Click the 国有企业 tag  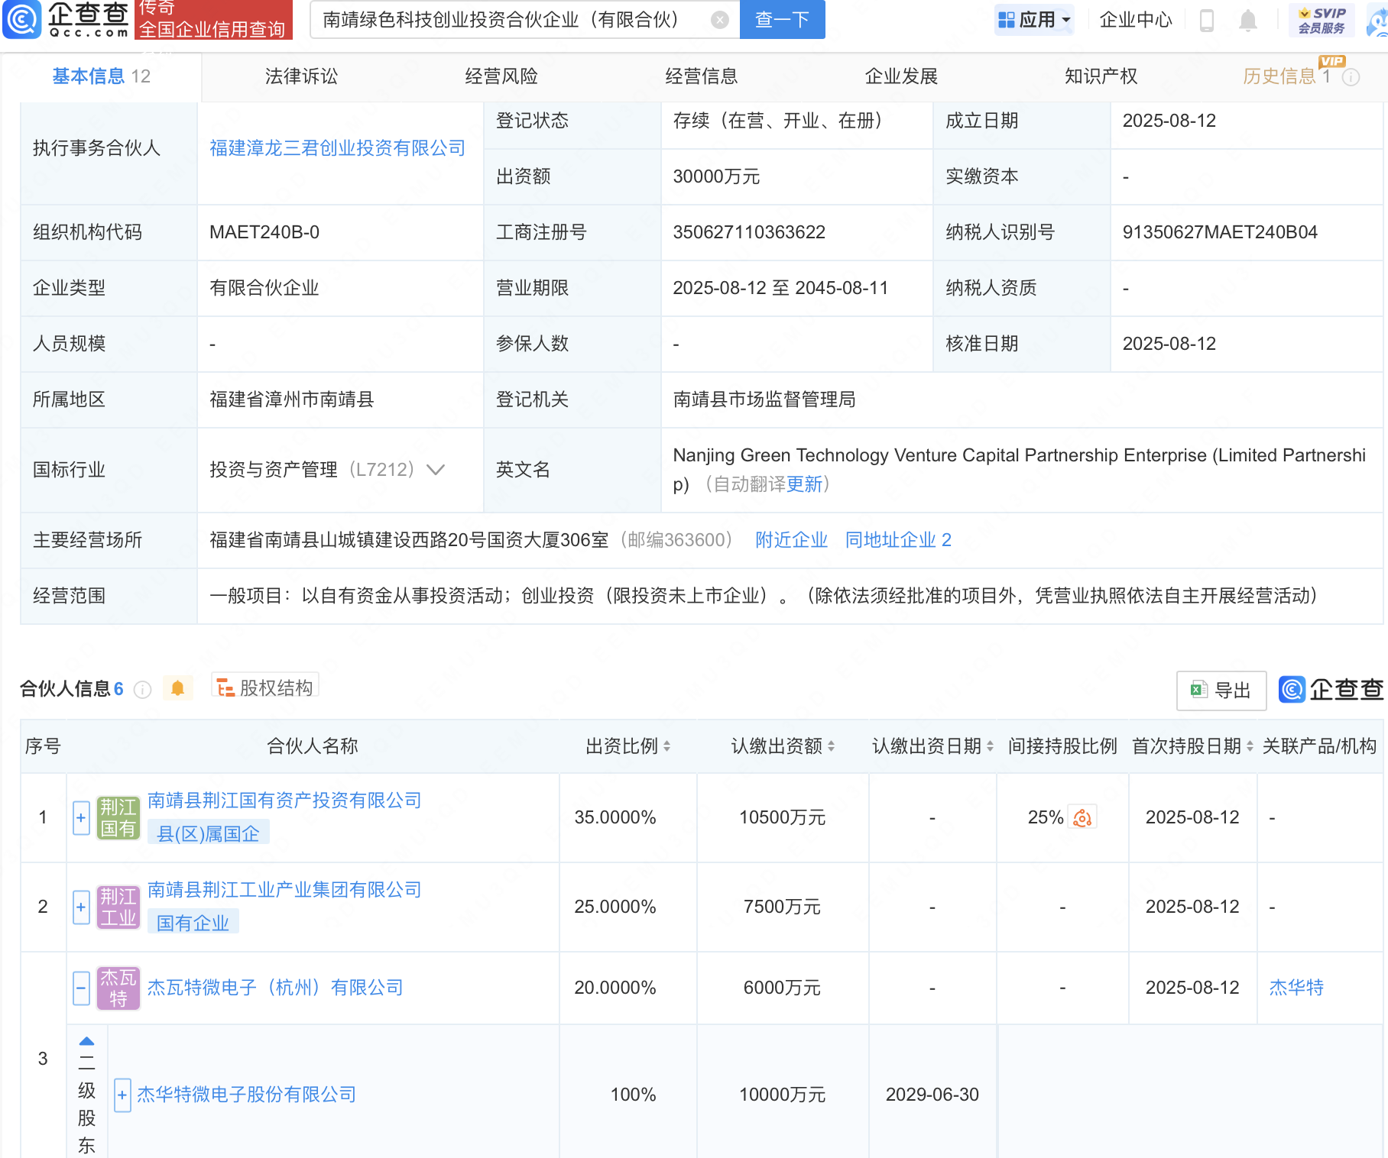pos(193,923)
